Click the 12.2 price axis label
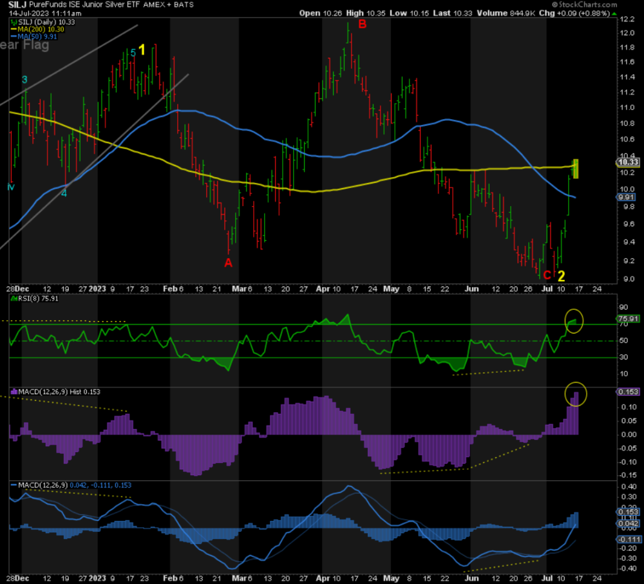 [x=627, y=19]
